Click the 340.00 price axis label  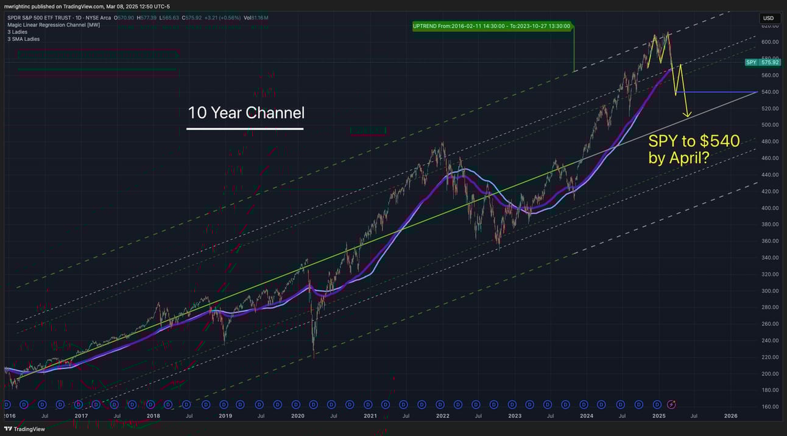(770, 258)
